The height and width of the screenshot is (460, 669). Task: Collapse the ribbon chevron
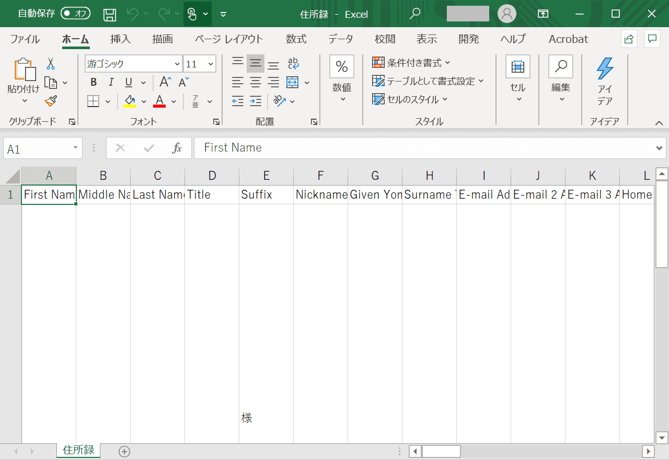click(x=659, y=122)
